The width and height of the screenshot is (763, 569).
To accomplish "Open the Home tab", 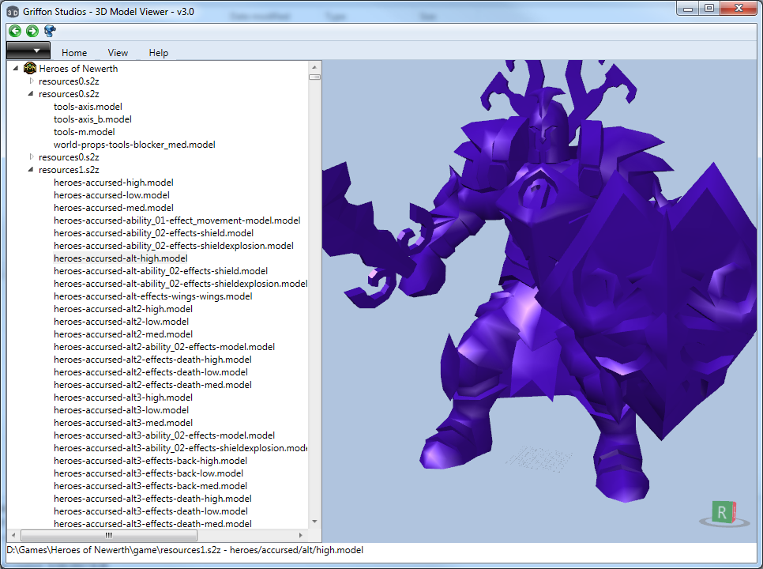I will click(x=74, y=53).
